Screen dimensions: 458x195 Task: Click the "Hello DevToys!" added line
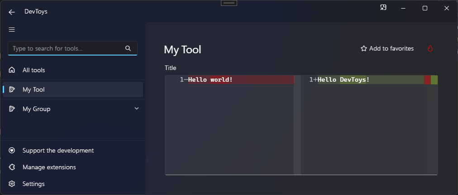pos(371,79)
